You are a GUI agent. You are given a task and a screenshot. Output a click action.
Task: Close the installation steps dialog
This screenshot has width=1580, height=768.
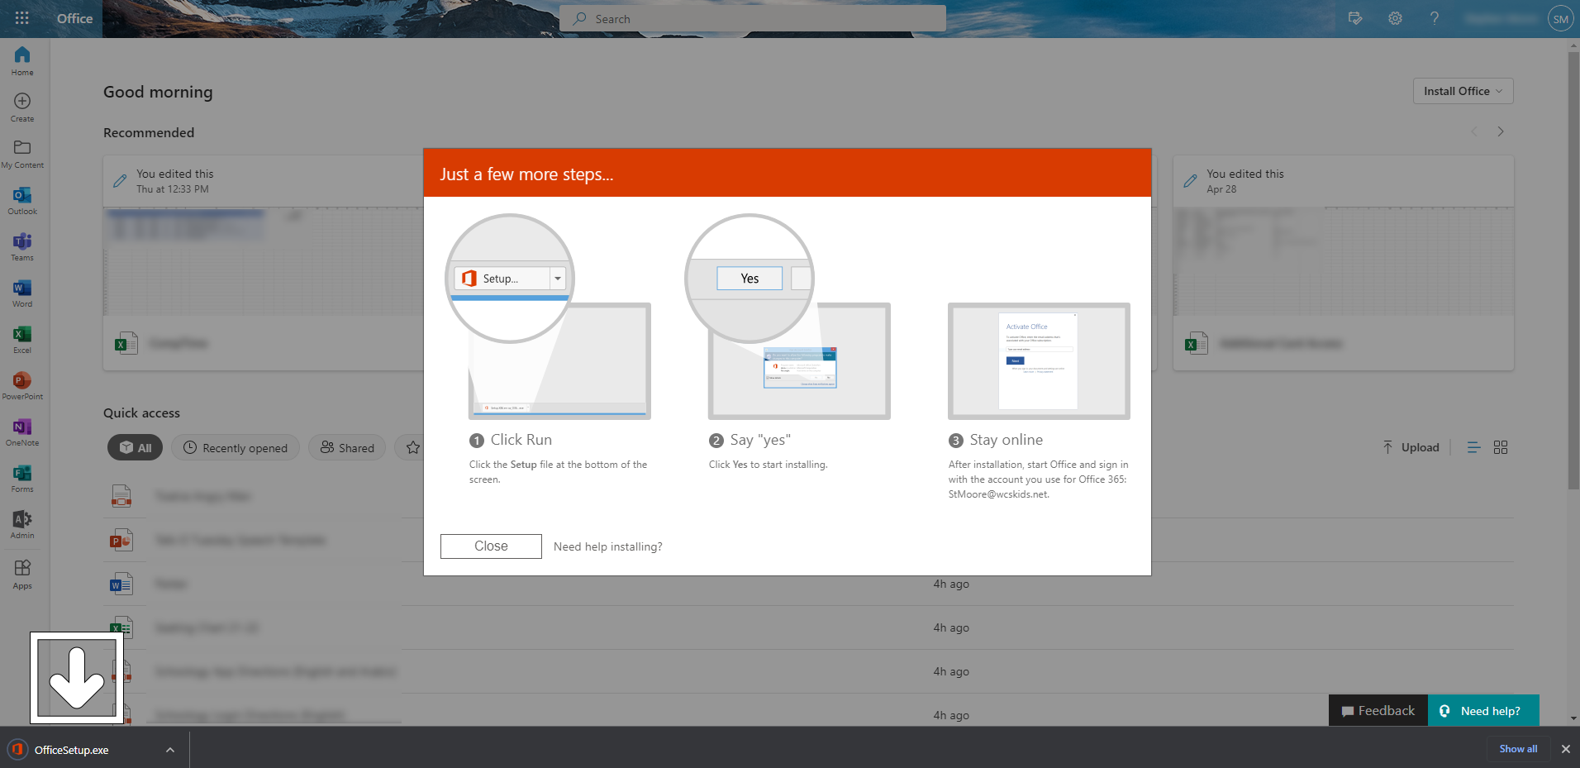(491, 546)
